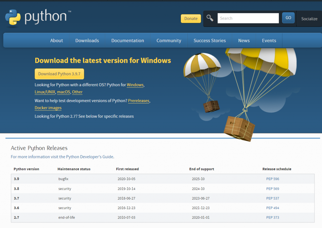Click the end-of-life status cell
The image size is (322, 228).
[67, 218]
